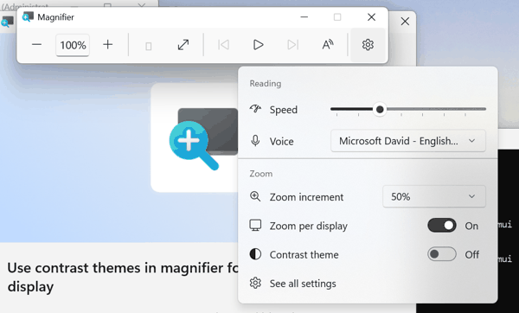The width and height of the screenshot is (519, 313).
Task: Skip to next sentence button
Action: 293,45
